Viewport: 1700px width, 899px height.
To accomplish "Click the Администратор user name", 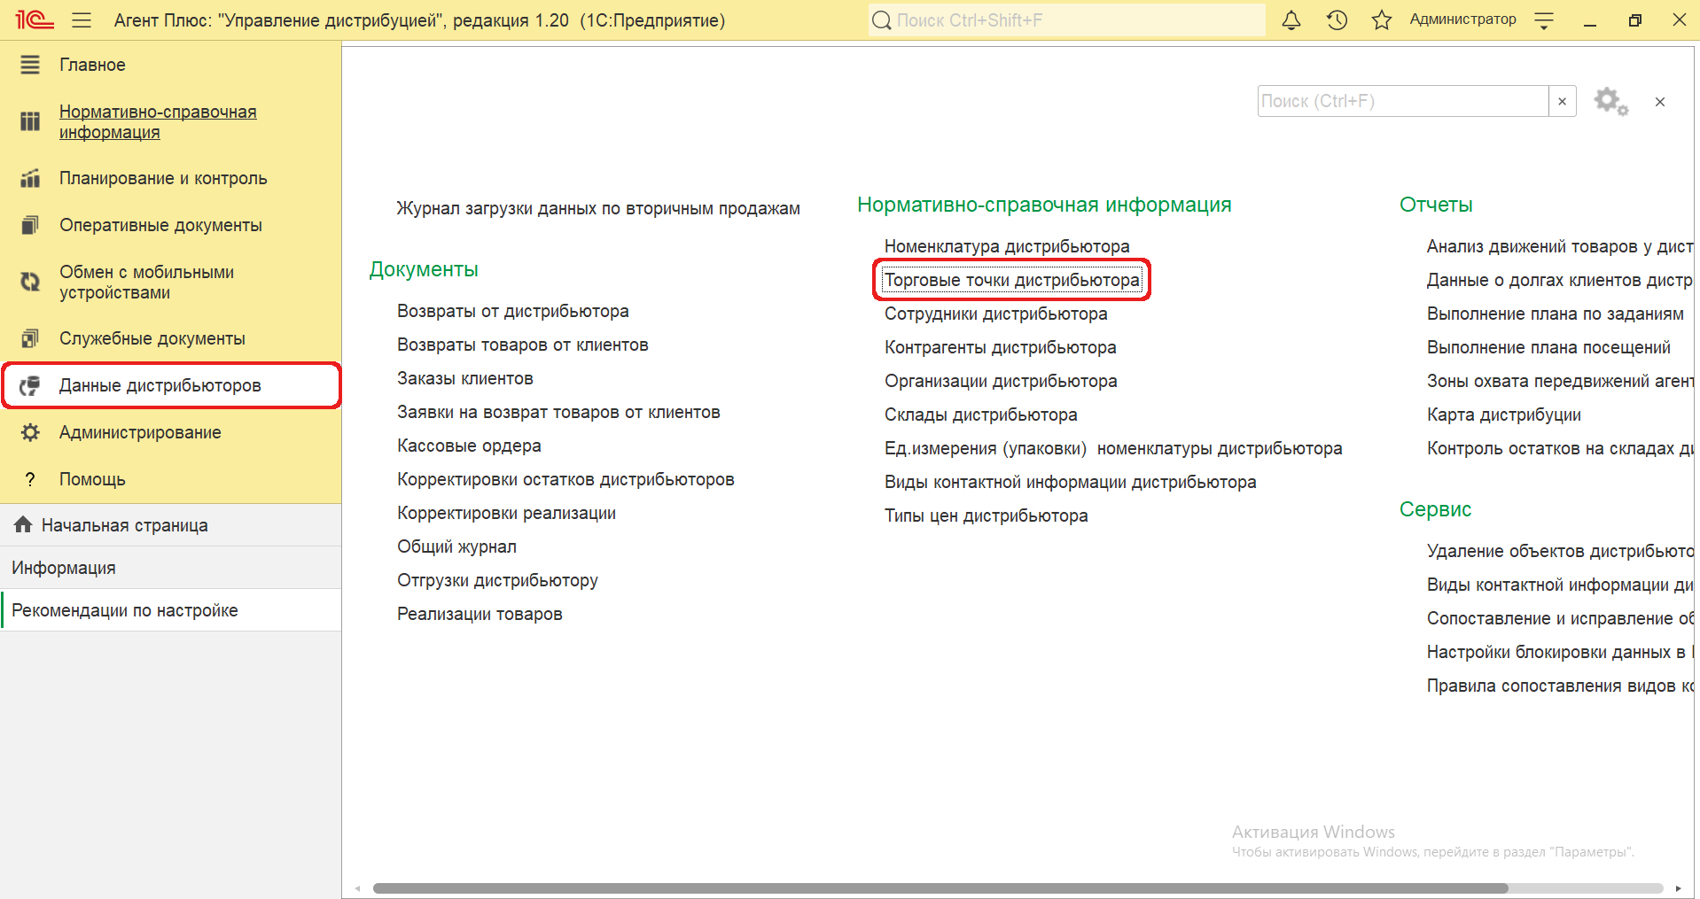I will coord(1462,19).
